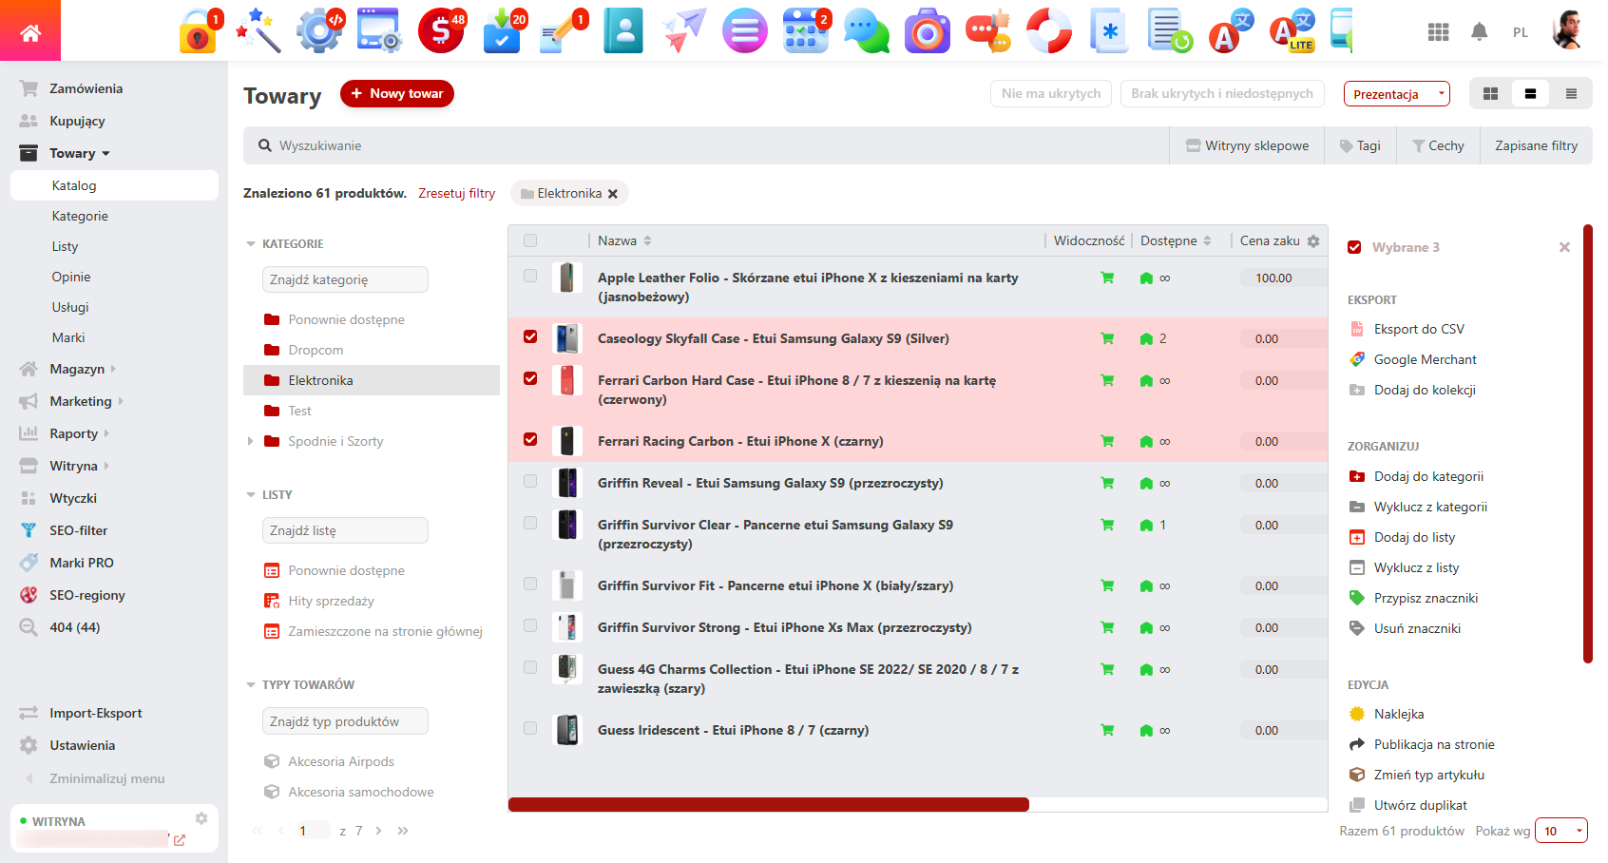The height and width of the screenshot is (863, 1608).
Task: Open table column settings gear icon
Action: 1313,241
